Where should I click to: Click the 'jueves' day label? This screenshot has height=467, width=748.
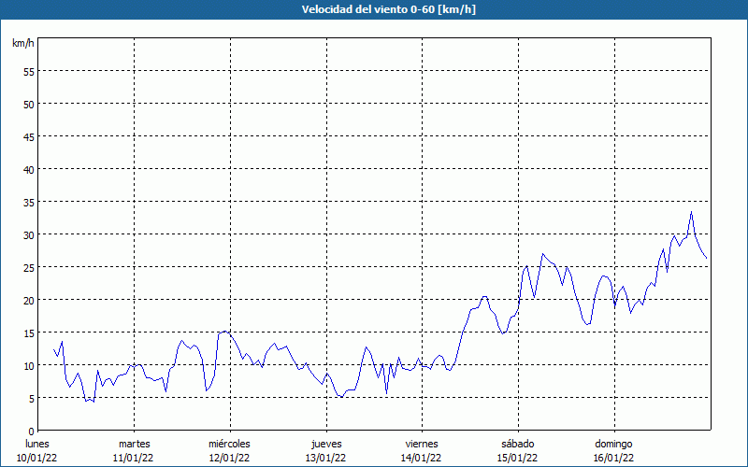pos(326,444)
